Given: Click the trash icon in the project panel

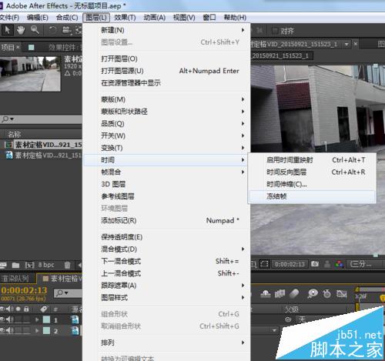Looking at the screenshot, I should [67, 265].
